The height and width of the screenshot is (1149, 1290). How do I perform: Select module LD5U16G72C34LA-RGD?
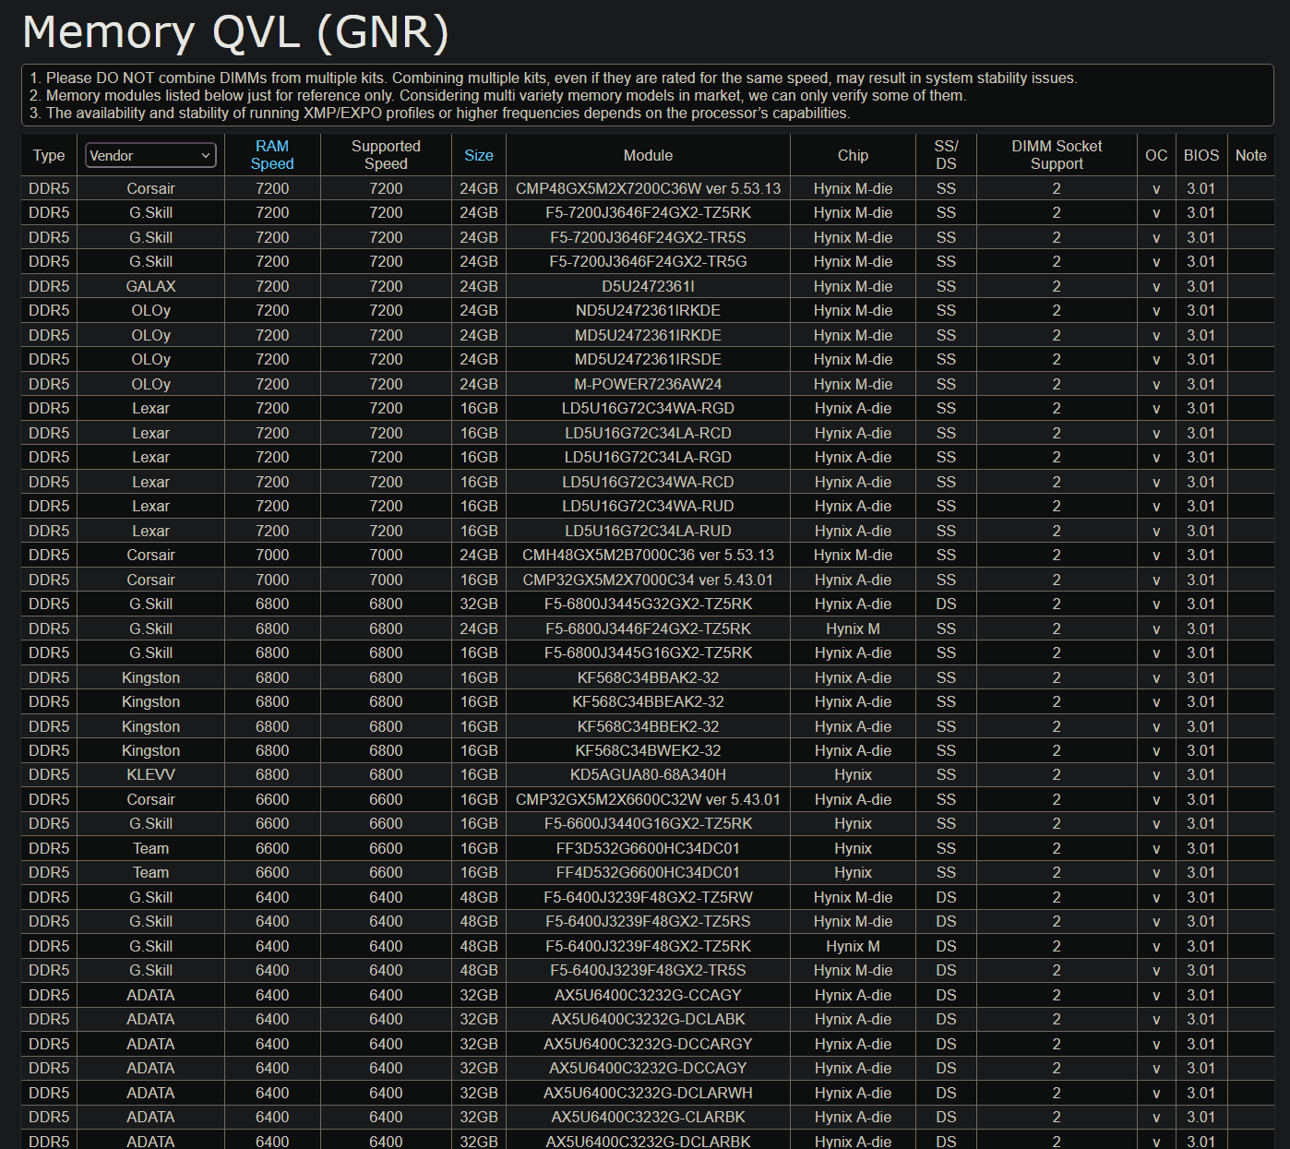tap(648, 457)
